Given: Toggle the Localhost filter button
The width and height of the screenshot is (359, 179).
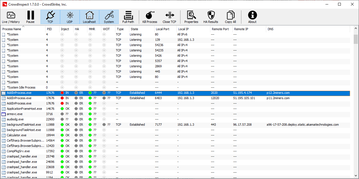Looking at the screenshot, I should (x=89, y=17).
